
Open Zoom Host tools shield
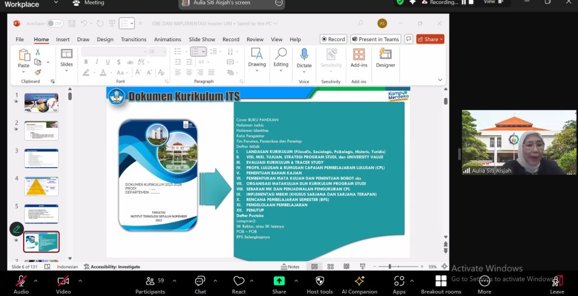pyautogui.click(x=319, y=285)
